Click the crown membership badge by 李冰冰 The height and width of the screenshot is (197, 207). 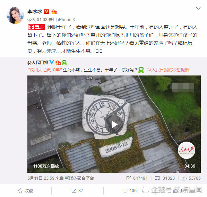click(x=54, y=11)
